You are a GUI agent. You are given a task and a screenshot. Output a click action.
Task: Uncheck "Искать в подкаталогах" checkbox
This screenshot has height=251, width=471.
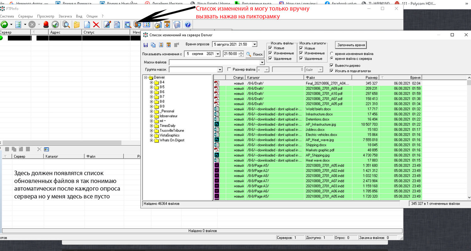332,71
